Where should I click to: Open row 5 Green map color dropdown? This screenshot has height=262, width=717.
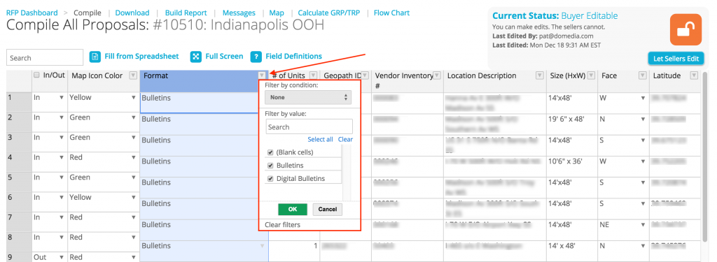[x=134, y=177]
